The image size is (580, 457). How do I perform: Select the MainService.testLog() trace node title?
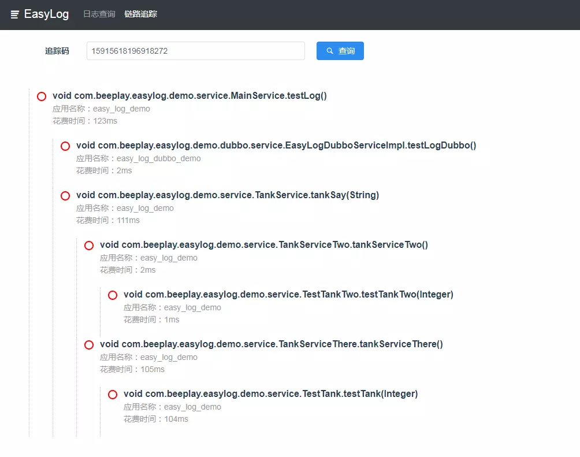pos(189,96)
